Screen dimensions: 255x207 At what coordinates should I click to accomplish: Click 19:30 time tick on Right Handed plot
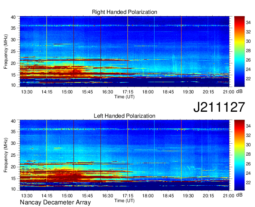point(188,92)
